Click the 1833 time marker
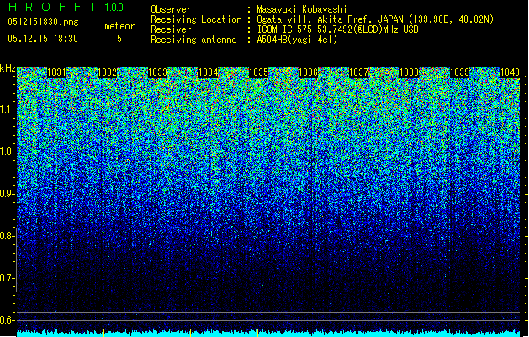Screen dimensions: 529x337 coord(157,72)
